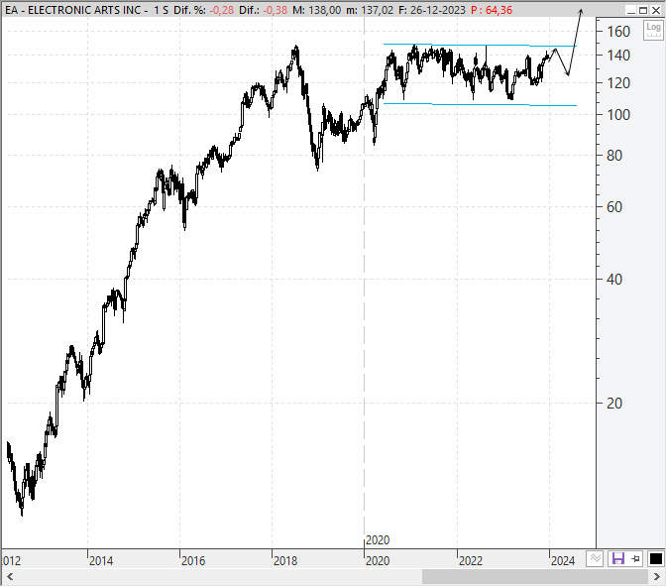Click the horizontal scrollbar thumb
Viewport: 667px width, 587px height.
tap(535, 577)
